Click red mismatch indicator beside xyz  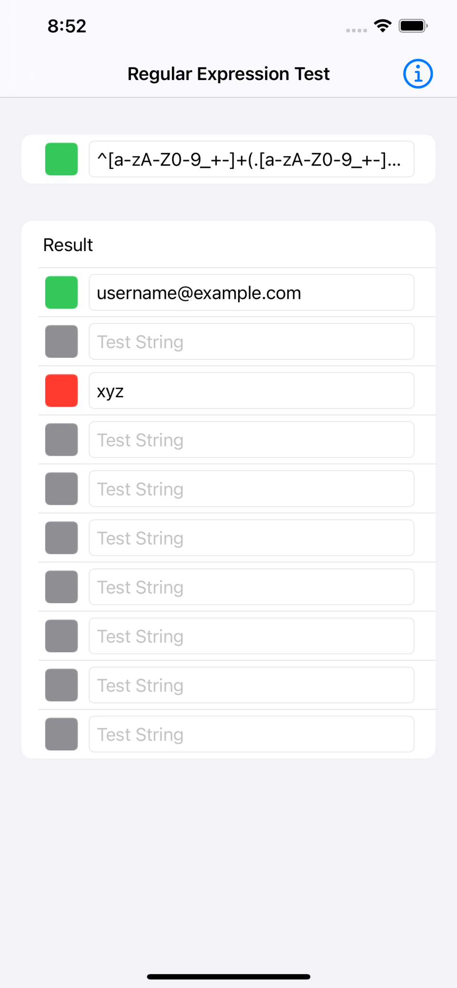coord(61,391)
